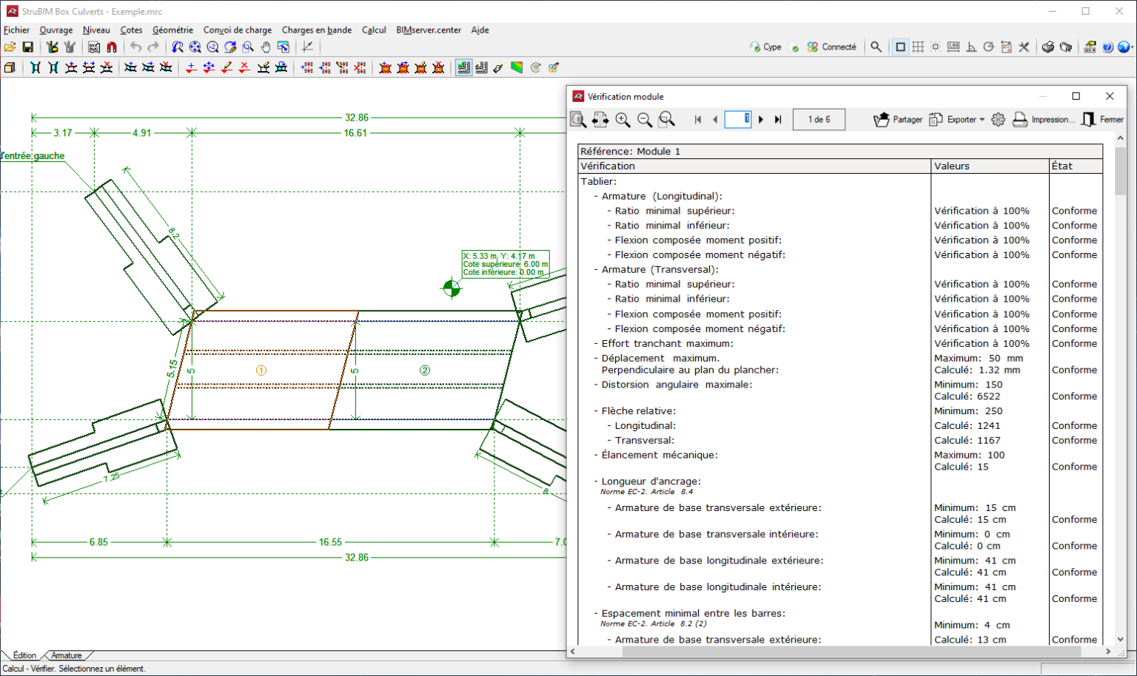Open the Charges en bande menu

(x=317, y=30)
